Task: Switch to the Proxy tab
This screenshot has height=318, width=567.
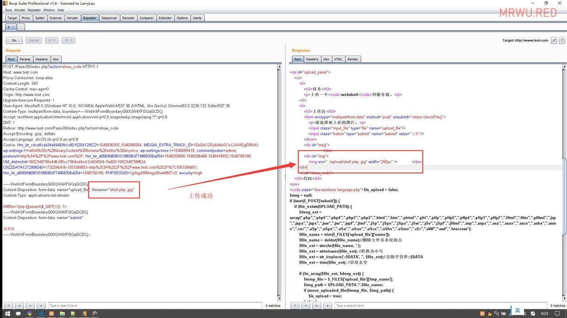Action: (26, 18)
